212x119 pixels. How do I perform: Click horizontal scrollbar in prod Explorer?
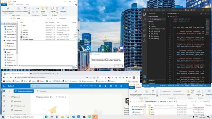coord(46,66)
